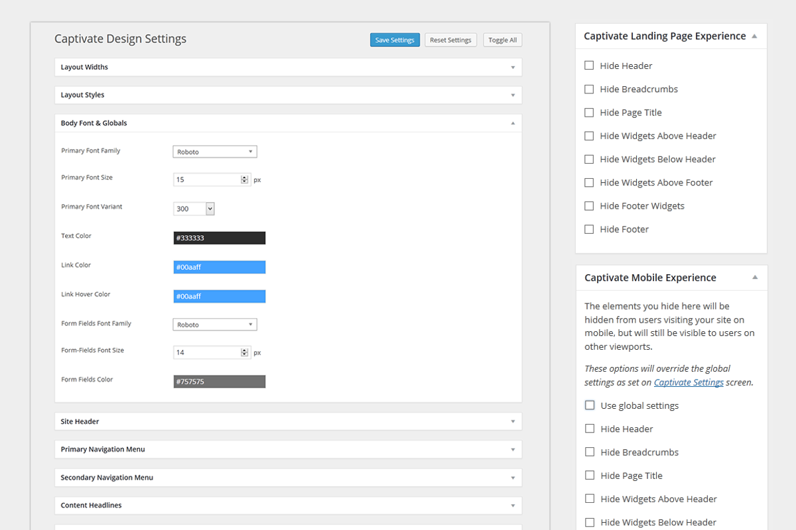Expand the Content Headlines section

coord(288,505)
